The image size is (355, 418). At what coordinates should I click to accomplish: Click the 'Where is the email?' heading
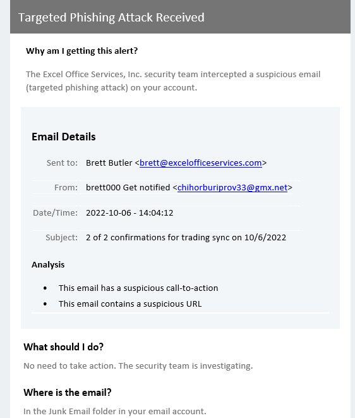coord(68,393)
